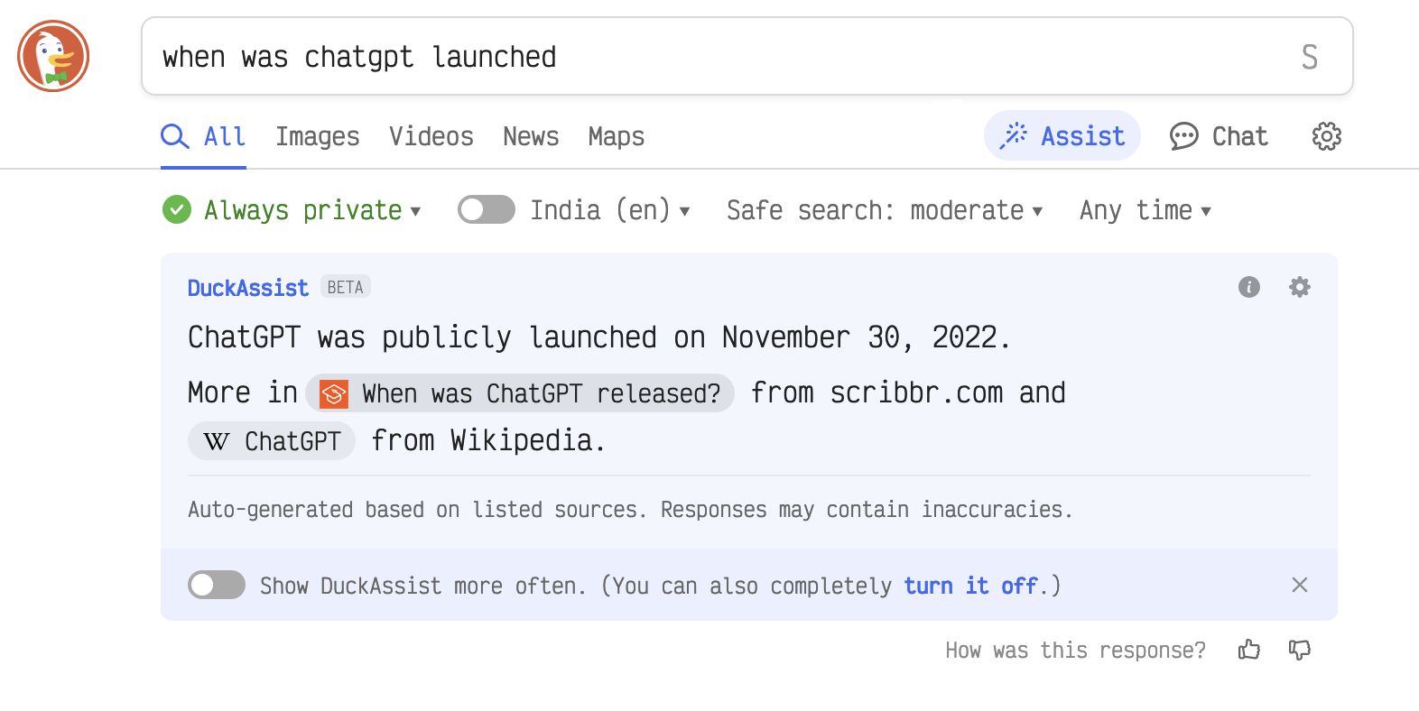Open scribbr source 'When was ChatGPT released?'
Image resolution: width=1419 pixels, height=711 pixels.
[520, 393]
